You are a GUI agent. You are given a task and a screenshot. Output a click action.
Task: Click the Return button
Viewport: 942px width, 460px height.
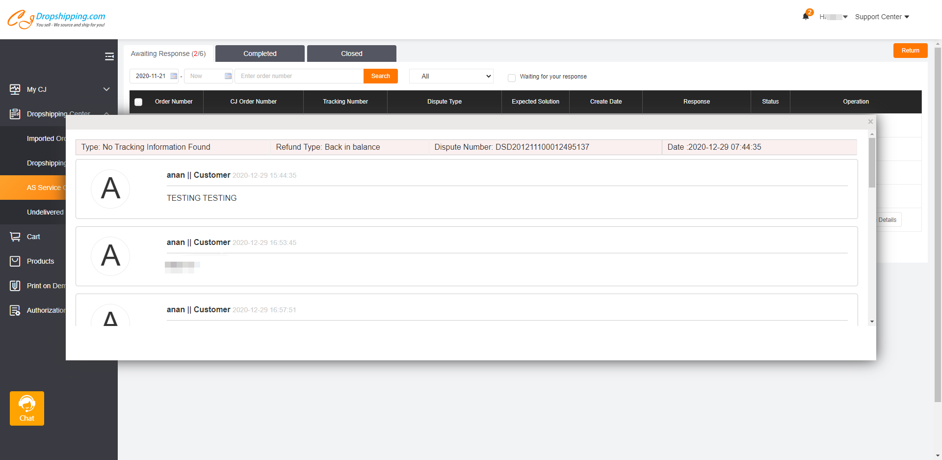pos(910,51)
